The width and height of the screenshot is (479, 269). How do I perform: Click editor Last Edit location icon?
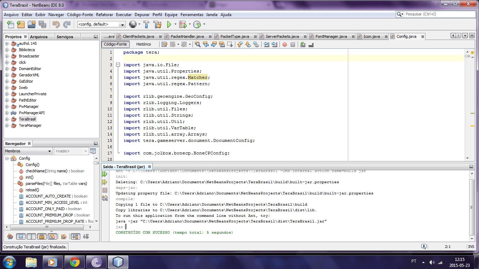coord(164,44)
